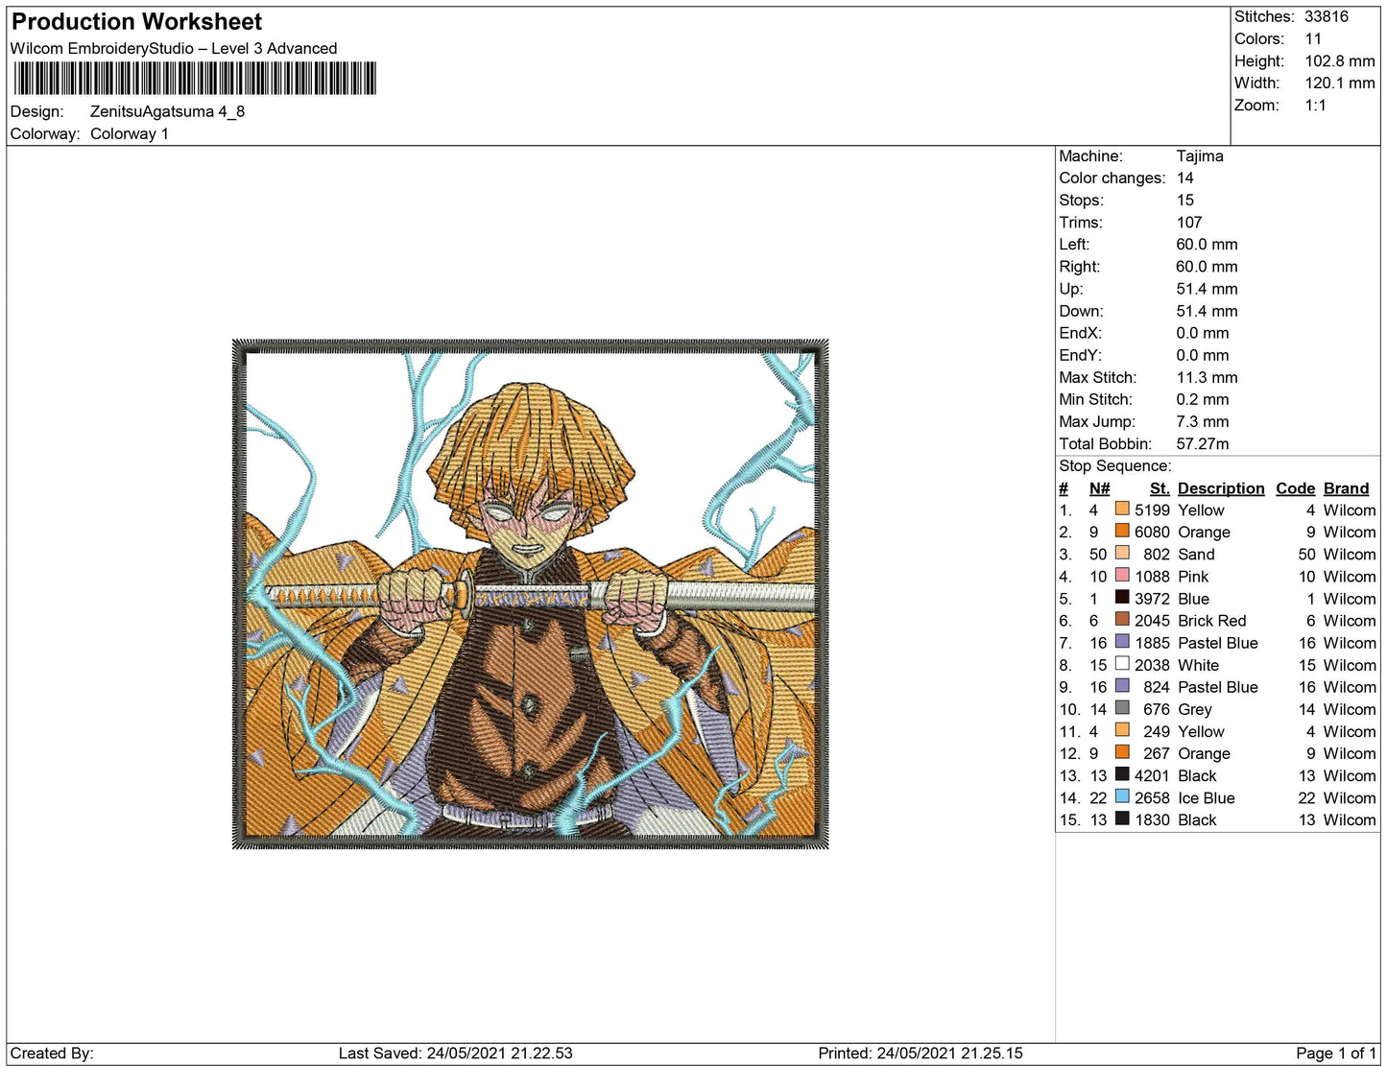1387x1067 pixels.
Task: Select the design name 'ZenitsuAgatsuma 4_8'
Action: pyautogui.click(x=167, y=111)
